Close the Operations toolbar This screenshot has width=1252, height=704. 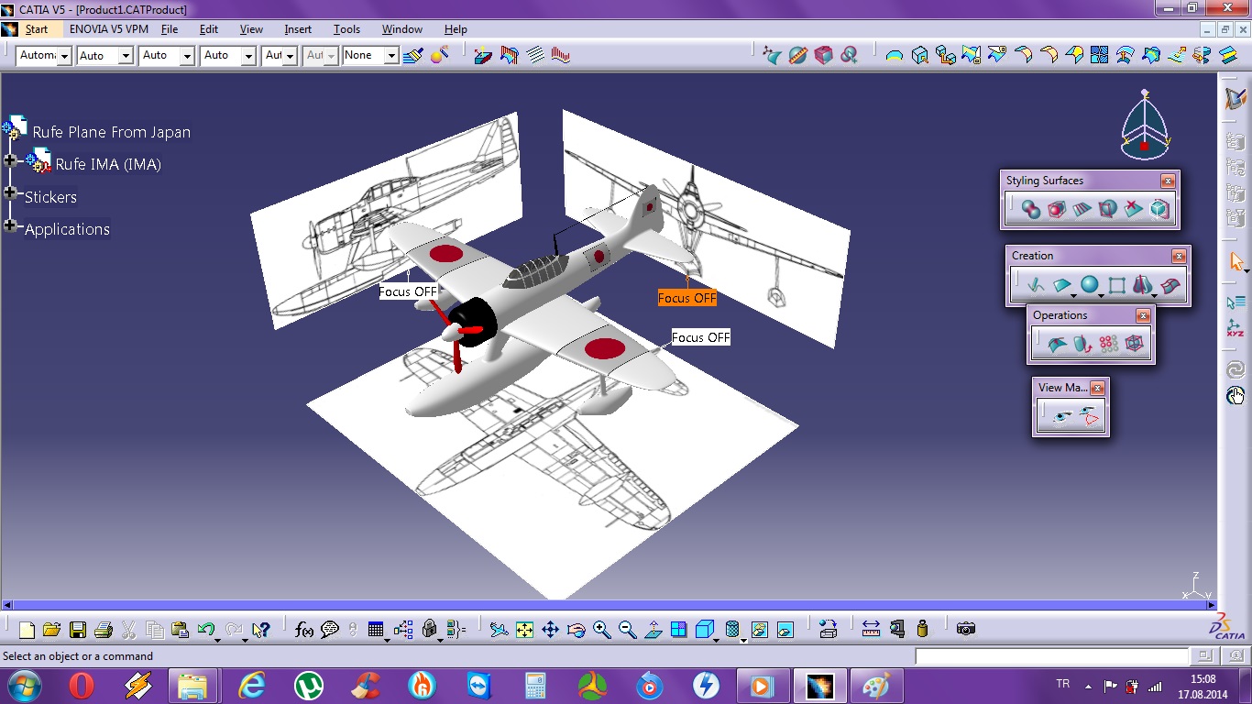tap(1142, 316)
